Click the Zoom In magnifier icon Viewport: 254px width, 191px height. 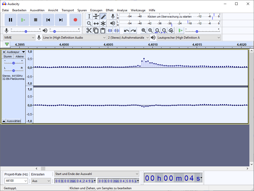pyautogui.click(x=144, y=31)
